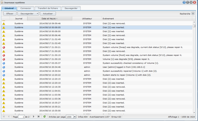Click the vertical scrollbar thumb
Image resolution: width=198 pixels, height=121 pixels.
point(194,26)
